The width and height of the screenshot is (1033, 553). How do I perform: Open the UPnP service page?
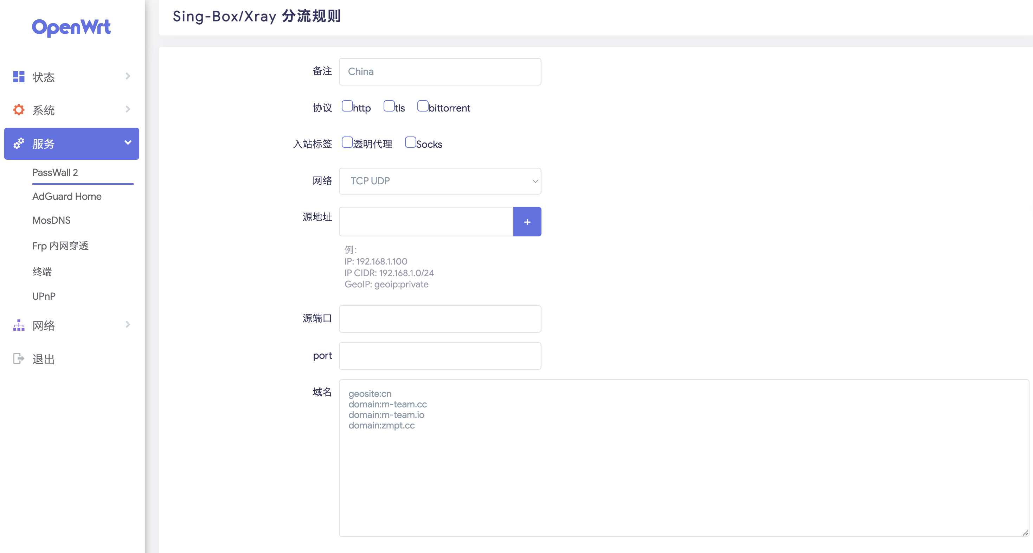click(x=44, y=296)
